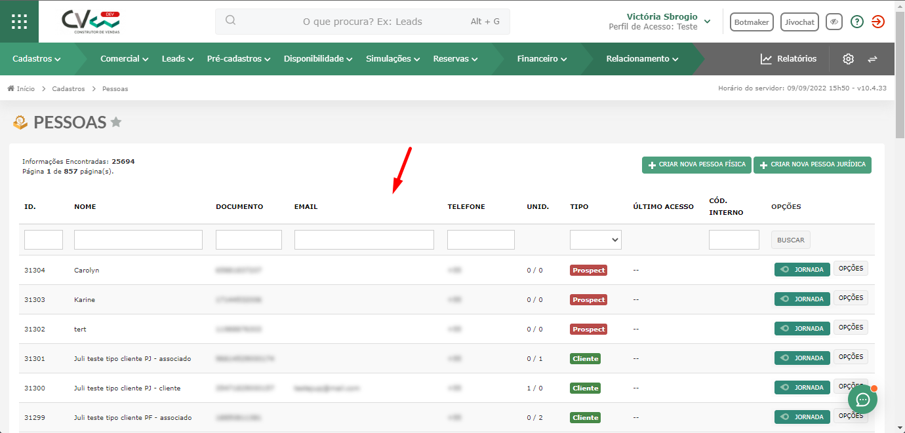Focus the global search field
This screenshot has width=905, height=433.
click(363, 22)
